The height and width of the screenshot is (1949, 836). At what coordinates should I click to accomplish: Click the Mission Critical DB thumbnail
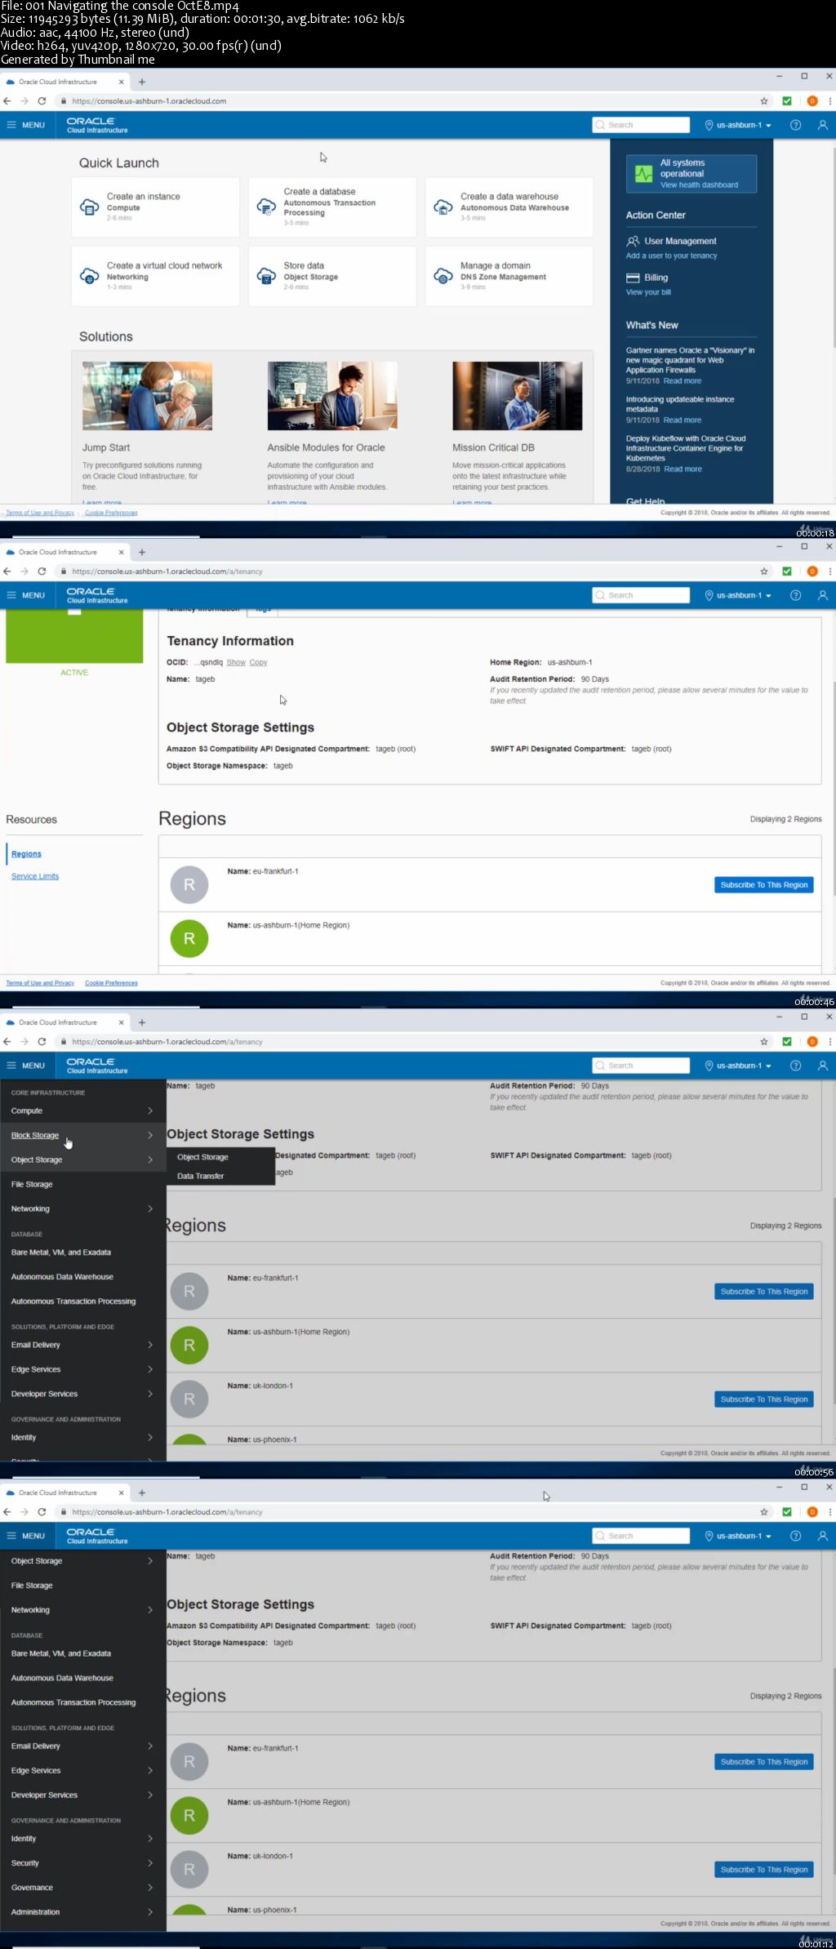click(x=518, y=396)
